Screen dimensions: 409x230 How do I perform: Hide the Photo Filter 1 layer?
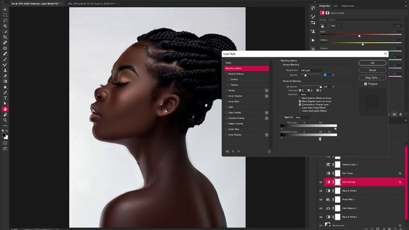pos(321,199)
